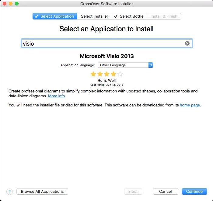Click the Continue button
The image size is (213, 201).
(194, 191)
